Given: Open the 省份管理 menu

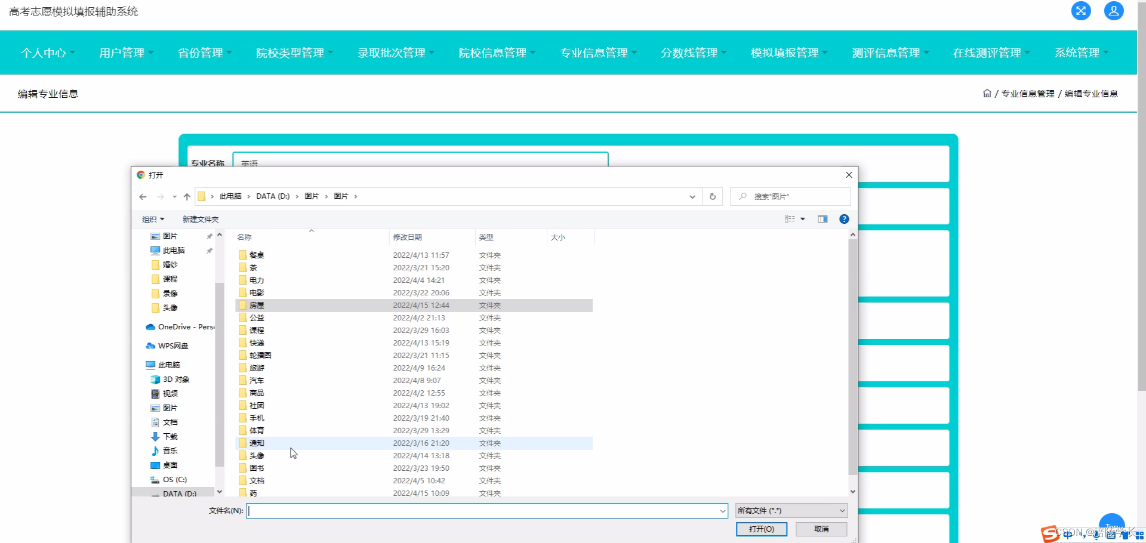Looking at the screenshot, I should pos(205,53).
